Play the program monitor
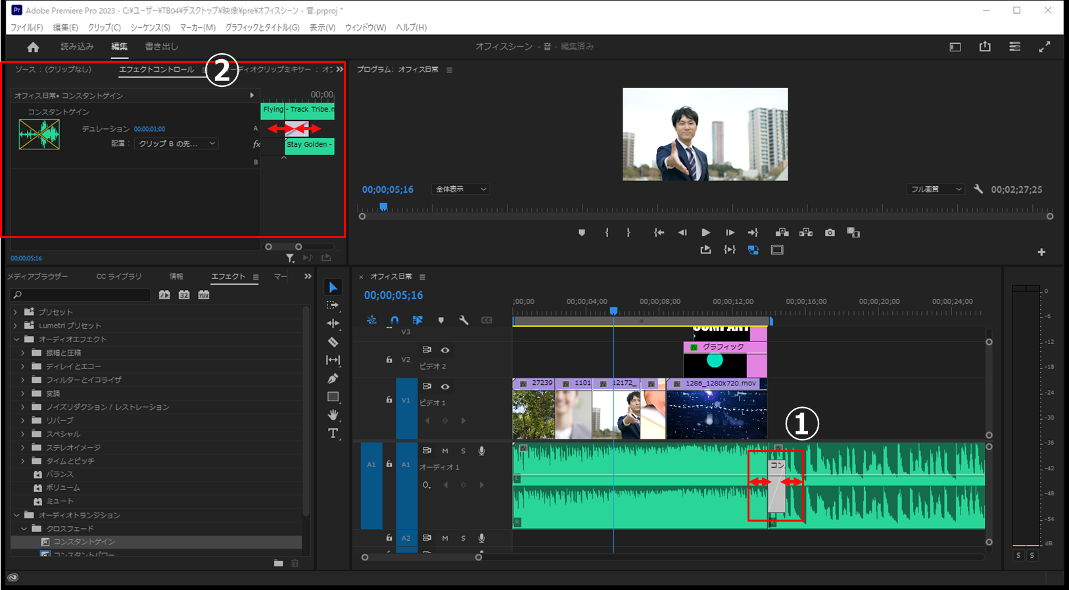Screen dimensions: 1069x590 [x=705, y=233]
